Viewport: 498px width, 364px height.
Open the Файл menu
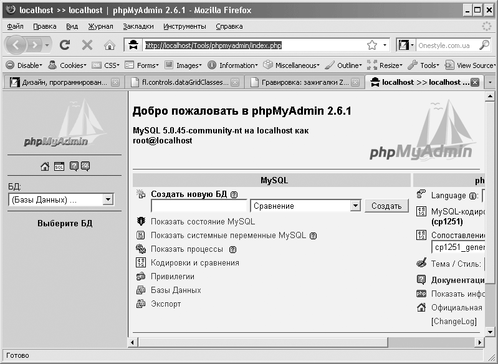[15, 26]
